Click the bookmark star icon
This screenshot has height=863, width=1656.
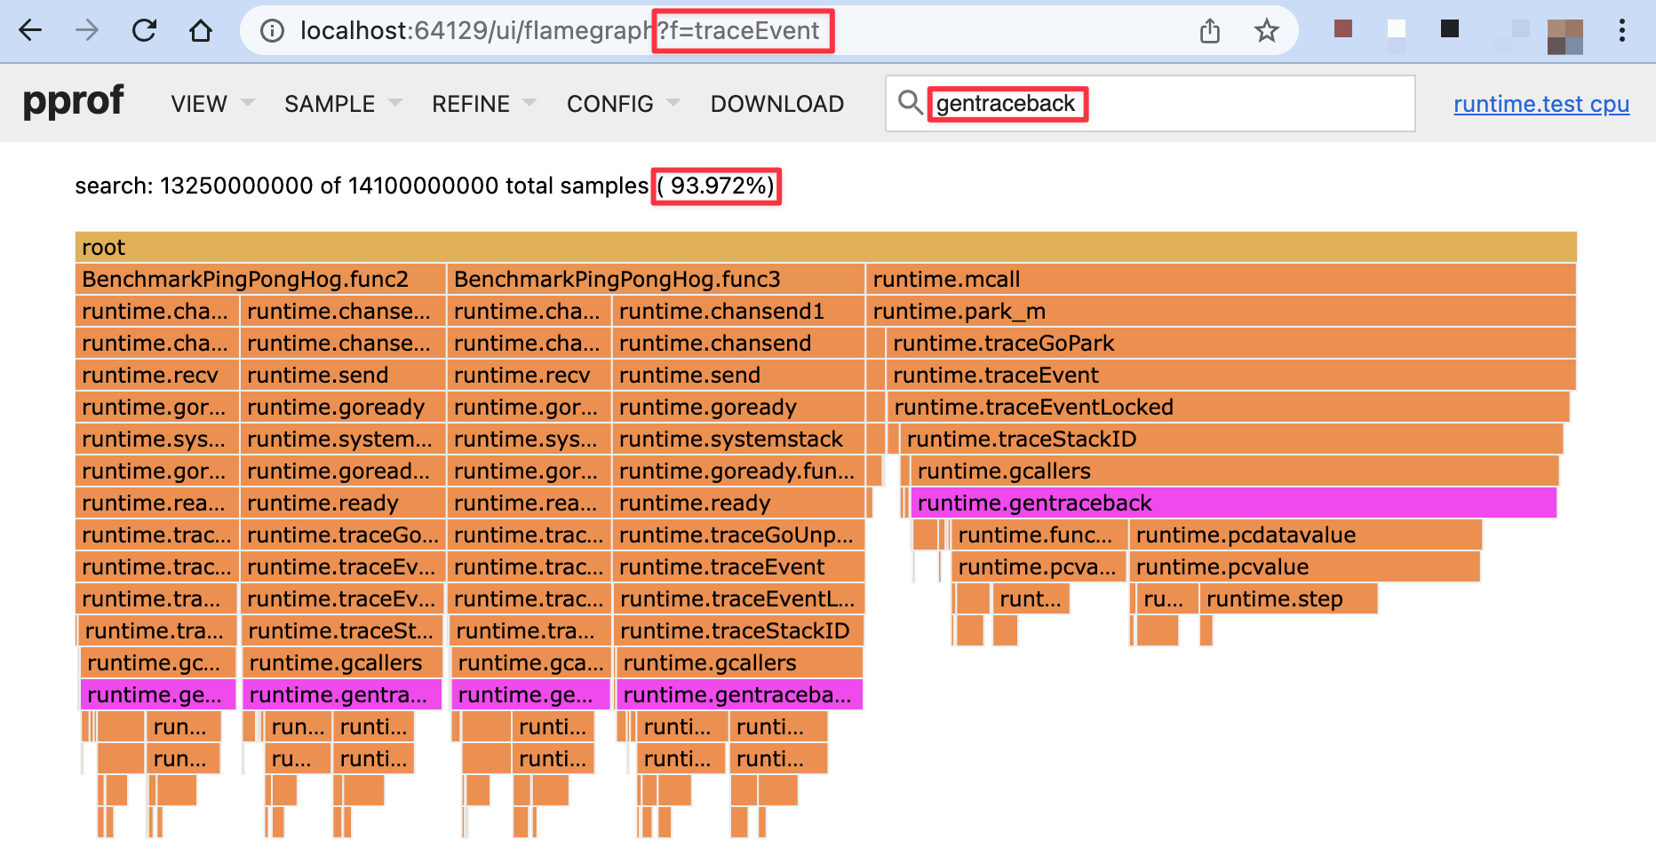(x=1268, y=30)
